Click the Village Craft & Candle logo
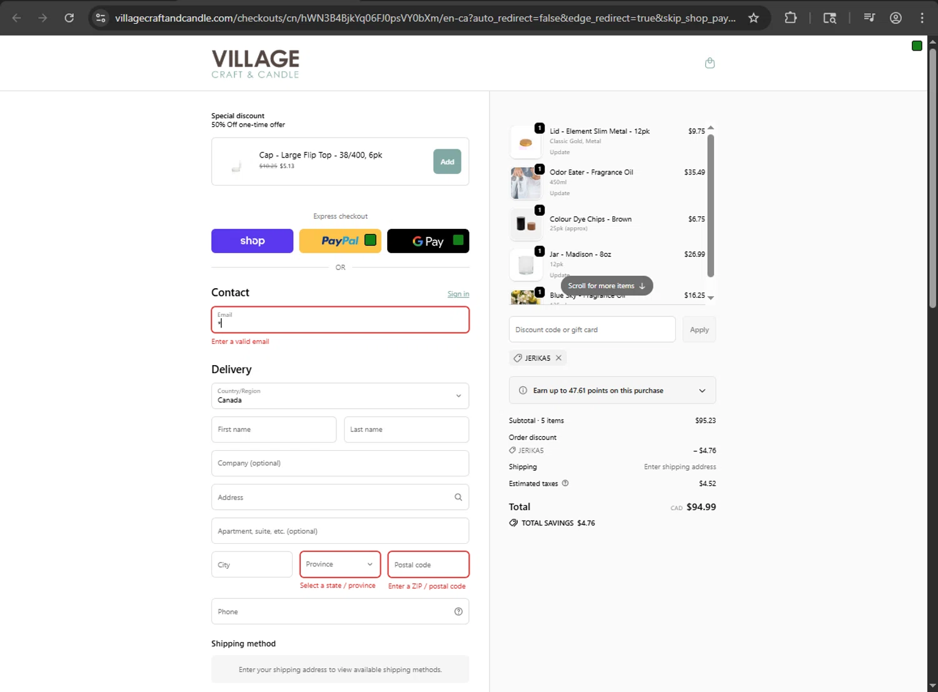The image size is (938, 692). 255,64
